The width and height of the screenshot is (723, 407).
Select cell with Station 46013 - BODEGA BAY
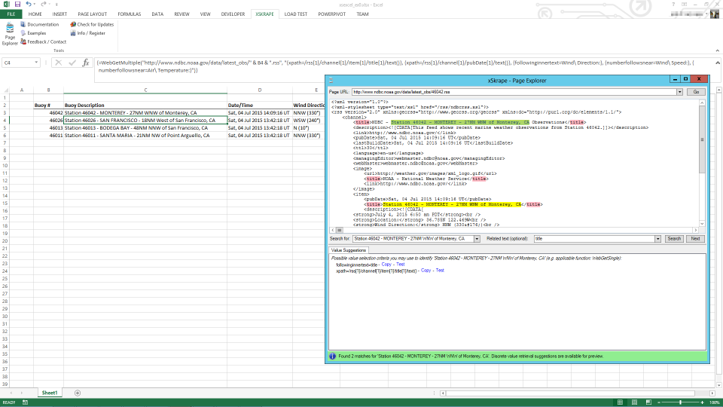(x=145, y=128)
